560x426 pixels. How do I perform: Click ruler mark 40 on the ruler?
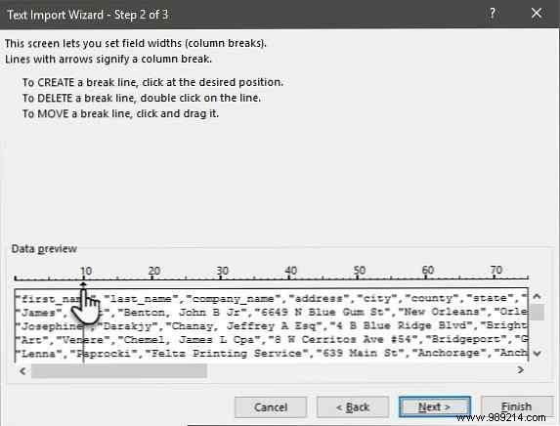(290, 271)
